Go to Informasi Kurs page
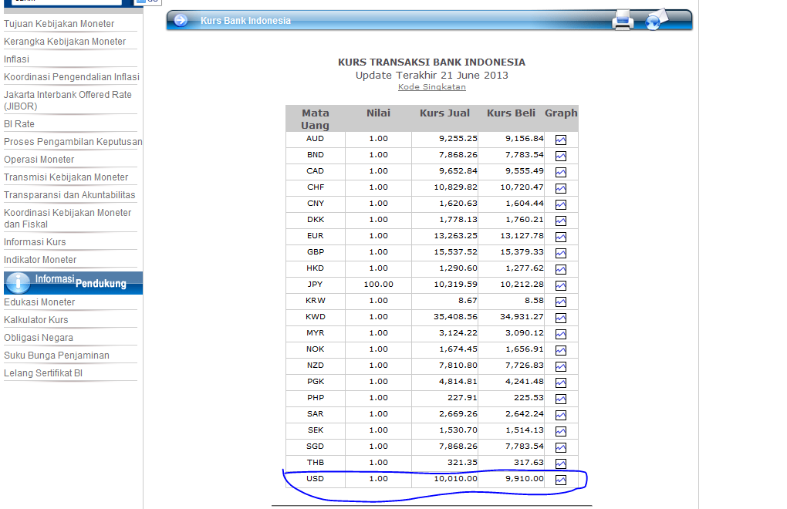 click(x=35, y=241)
